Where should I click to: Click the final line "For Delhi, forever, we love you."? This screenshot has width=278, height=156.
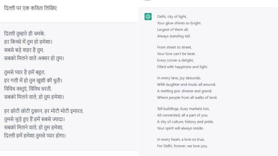pos(182,146)
